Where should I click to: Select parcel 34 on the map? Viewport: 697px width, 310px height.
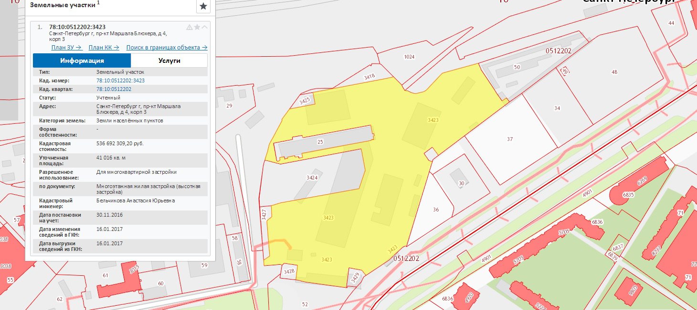click(x=557, y=109)
